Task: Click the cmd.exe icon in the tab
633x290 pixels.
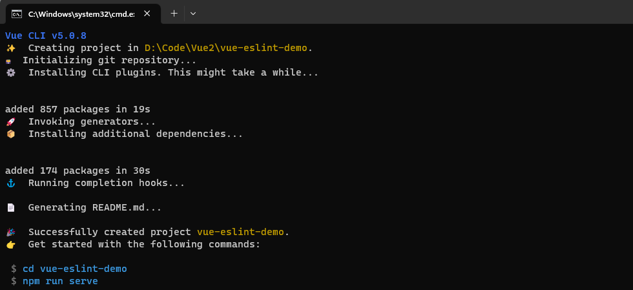Action: (x=17, y=14)
